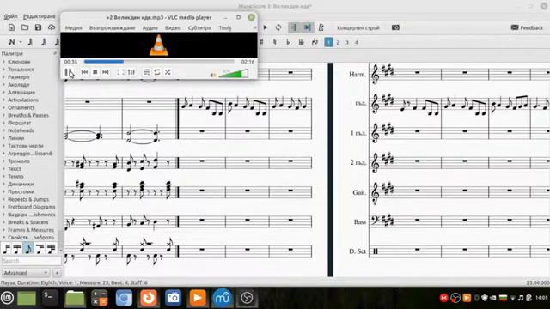Screen dimensions: 550x309
Task: Open the VLC Видео menu
Action: tap(173, 27)
